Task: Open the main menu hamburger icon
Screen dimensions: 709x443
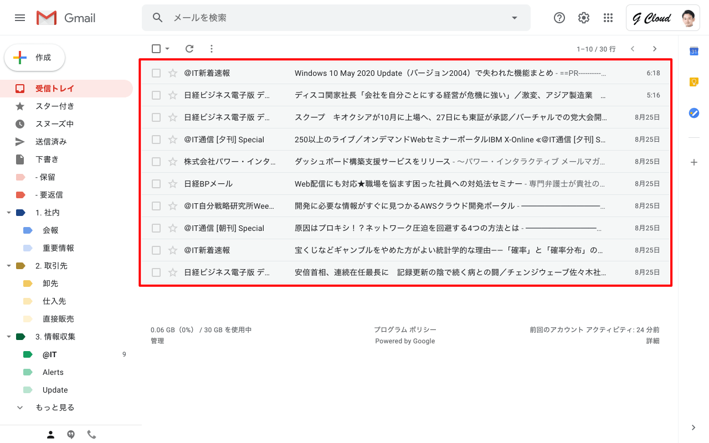Action: coord(20,18)
